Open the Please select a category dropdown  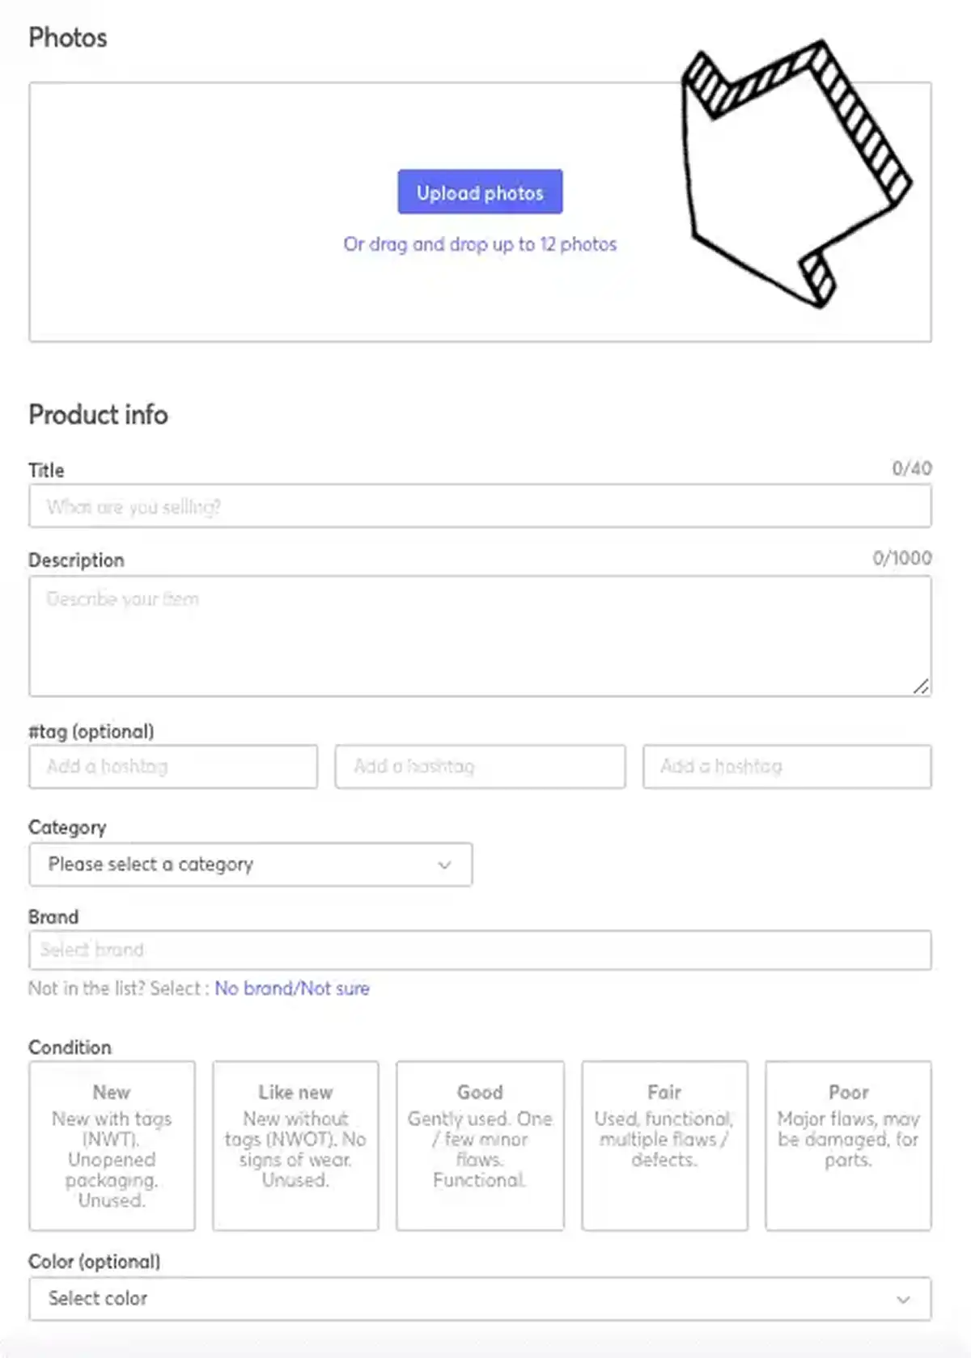(251, 865)
